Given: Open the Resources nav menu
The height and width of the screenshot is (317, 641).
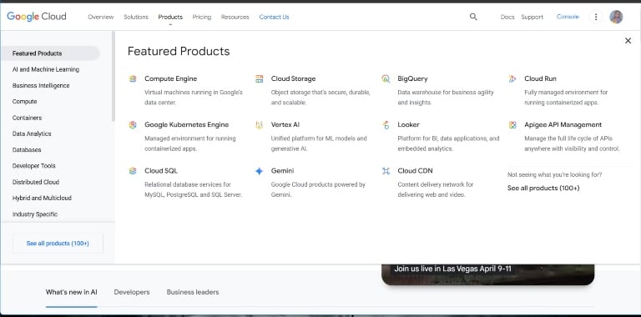Looking at the screenshot, I should (235, 17).
